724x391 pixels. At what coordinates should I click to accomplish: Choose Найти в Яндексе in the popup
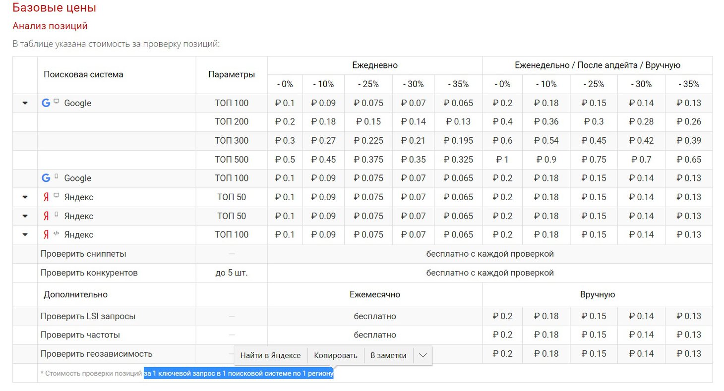point(270,355)
